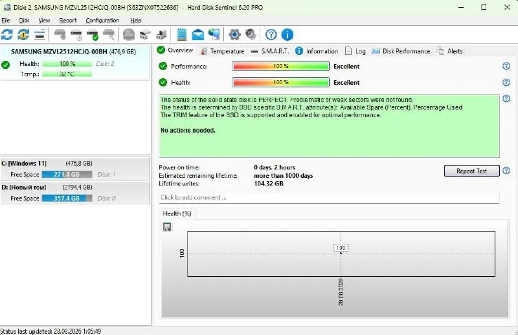Screen dimensions: 518x335
Task: Open the Report menu
Action: 68,21
